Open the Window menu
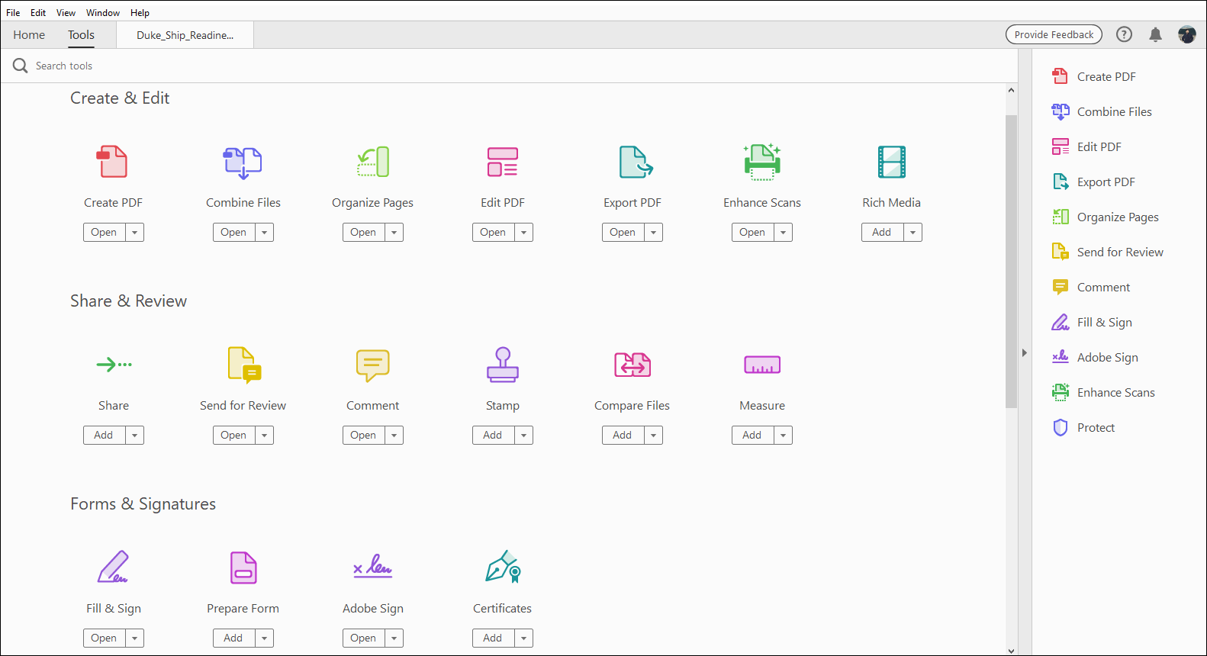 (103, 13)
